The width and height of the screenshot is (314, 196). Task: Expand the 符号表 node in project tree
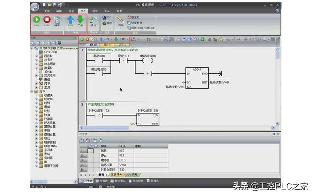[x=36, y=60]
